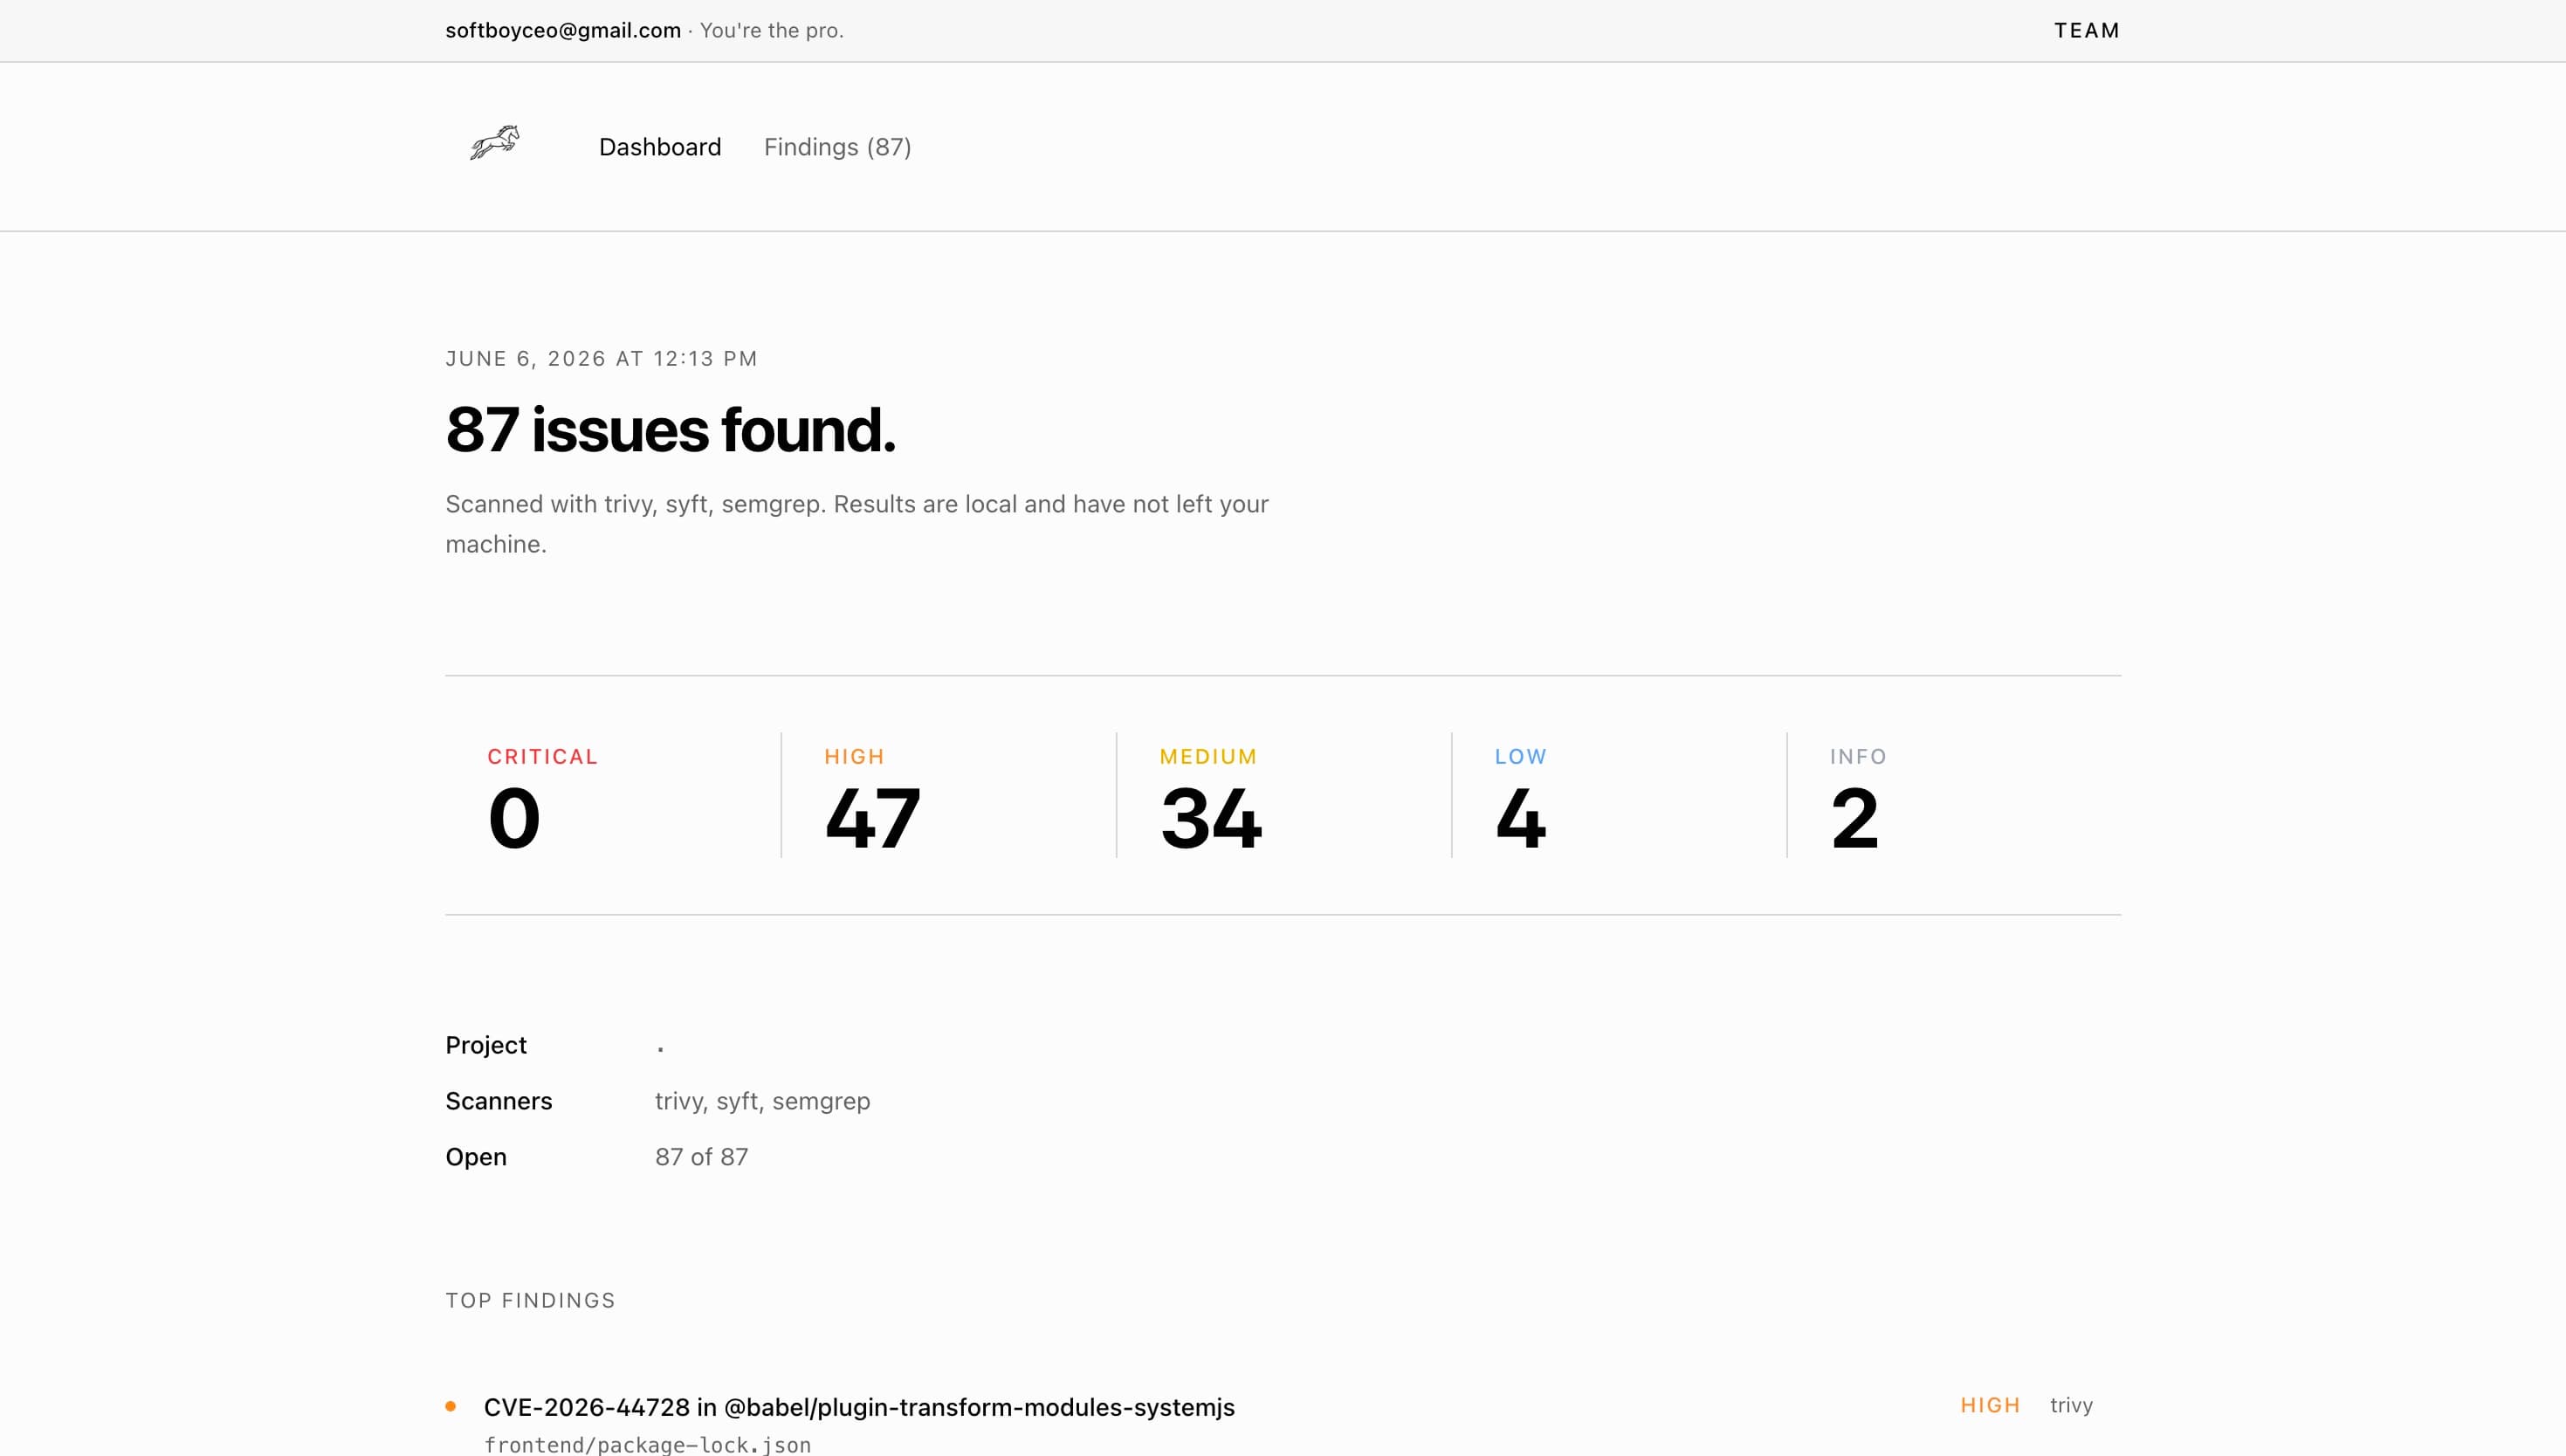Click the 'You're the pro.' text
Viewport: 2566px width, 1456px height.
point(772,31)
